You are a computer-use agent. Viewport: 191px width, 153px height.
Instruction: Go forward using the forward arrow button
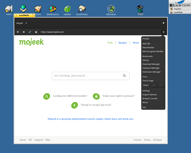point(24,32)
